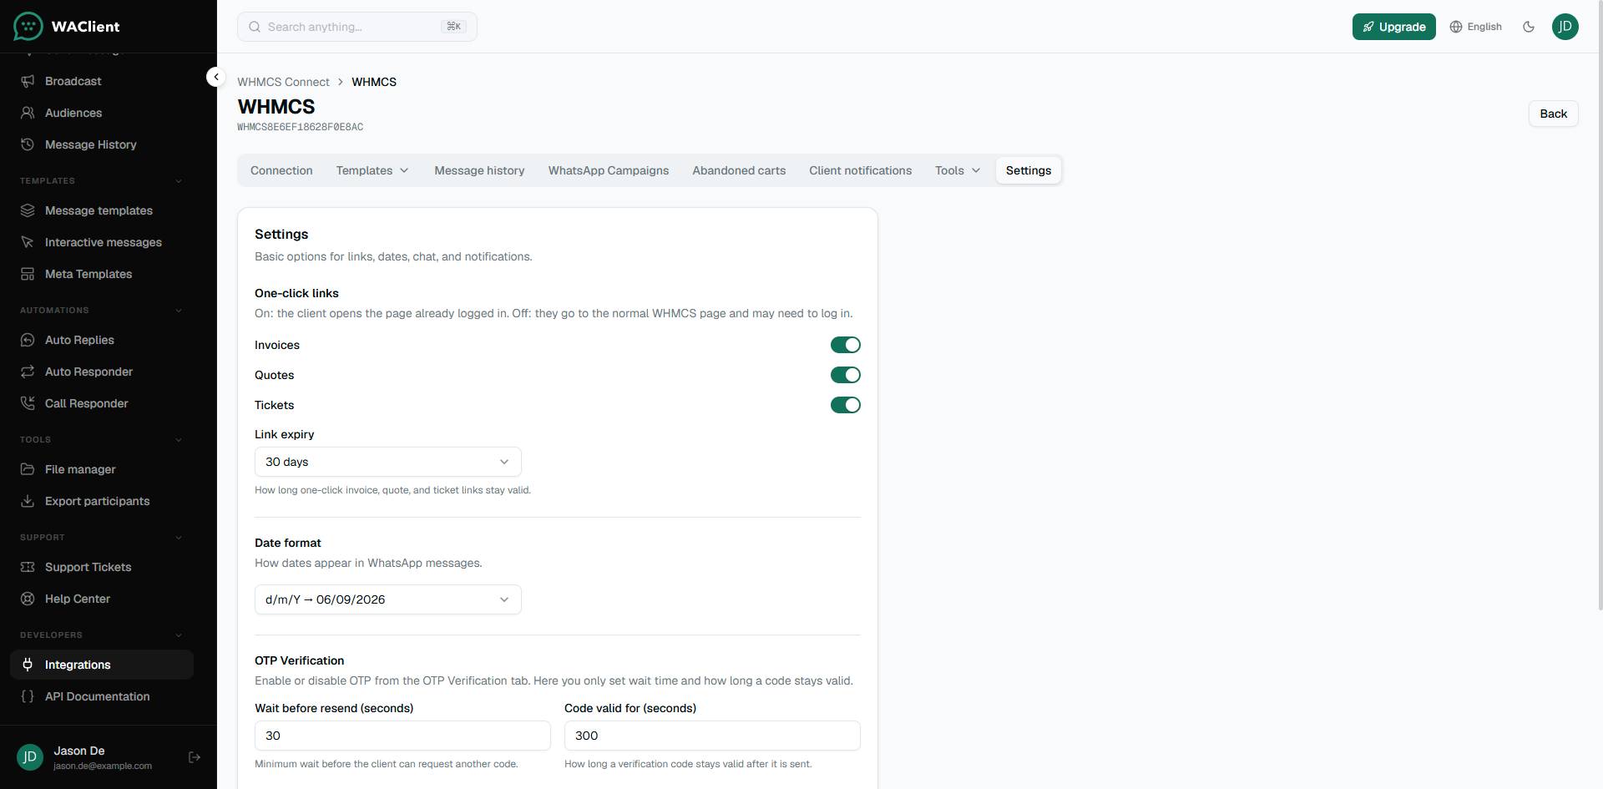The height and width of the screenshot is (789, 1603).
Task: Open the WhatsApp Campaigns tab
Action: point(609,170)
